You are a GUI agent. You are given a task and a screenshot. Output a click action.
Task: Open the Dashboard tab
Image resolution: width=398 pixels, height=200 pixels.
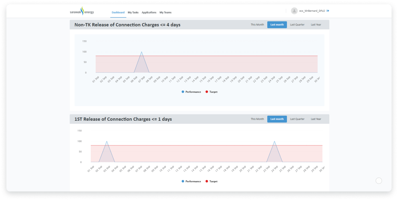118,12
